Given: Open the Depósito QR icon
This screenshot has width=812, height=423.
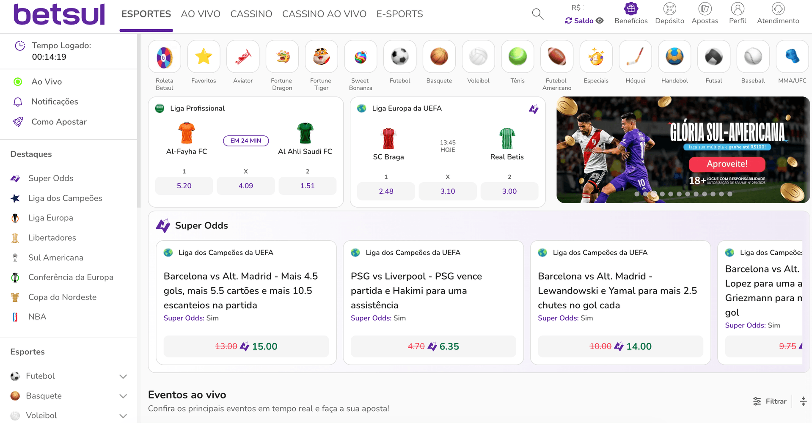Looking at the screenshot, I should point(669,8).
